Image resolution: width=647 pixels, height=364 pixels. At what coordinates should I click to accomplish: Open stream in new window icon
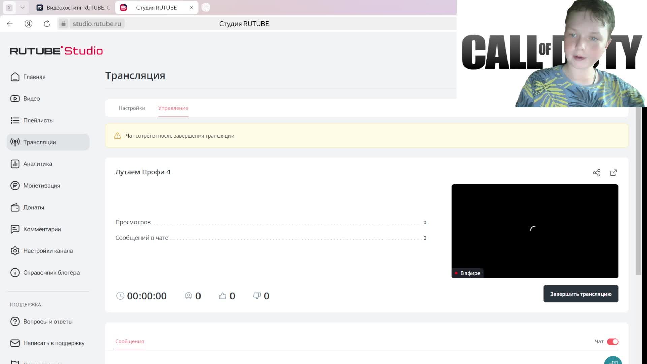coord(613,173)
